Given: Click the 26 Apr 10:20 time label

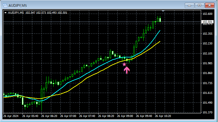Looking at the screenshot, I should [x=163, y=116].
